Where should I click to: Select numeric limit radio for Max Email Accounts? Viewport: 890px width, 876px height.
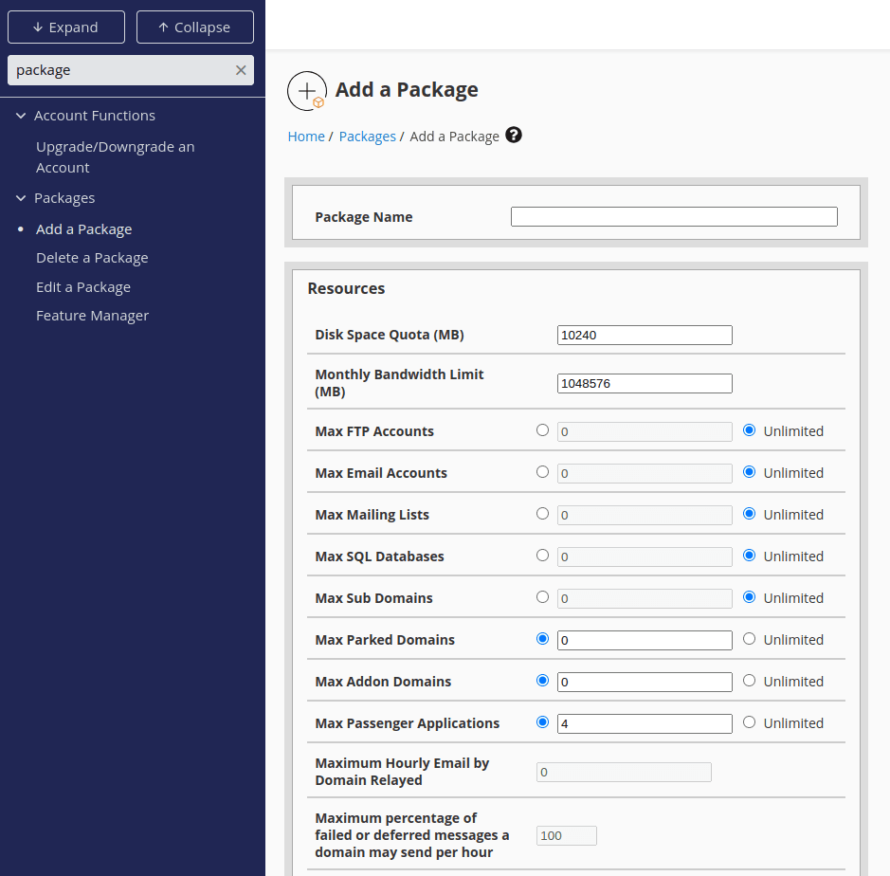[x=543, y=472]
